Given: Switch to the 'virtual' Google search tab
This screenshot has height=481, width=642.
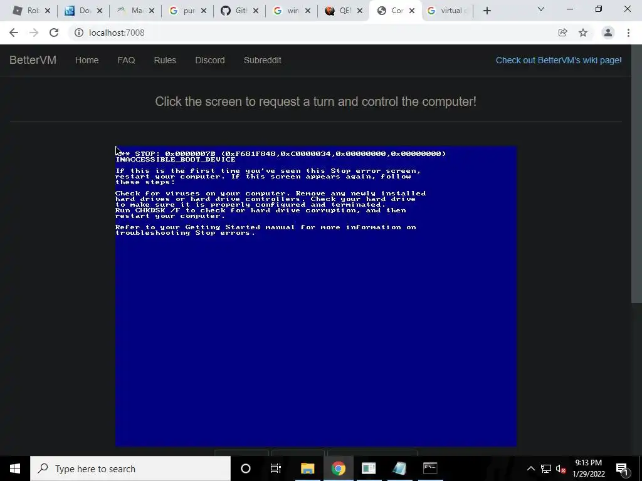Looking at the screenshot, I should coord(448,11).
